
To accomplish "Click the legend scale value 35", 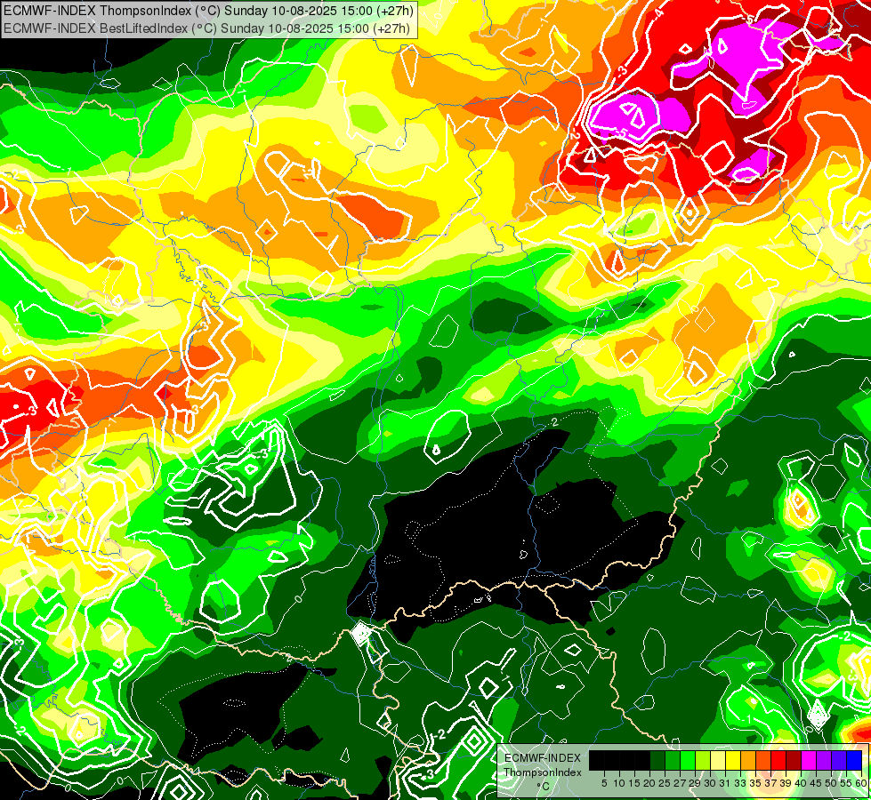I will (x=756, y=783).
